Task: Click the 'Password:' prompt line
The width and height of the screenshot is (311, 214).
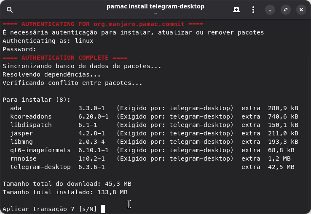Action: [x=19, y=49]
